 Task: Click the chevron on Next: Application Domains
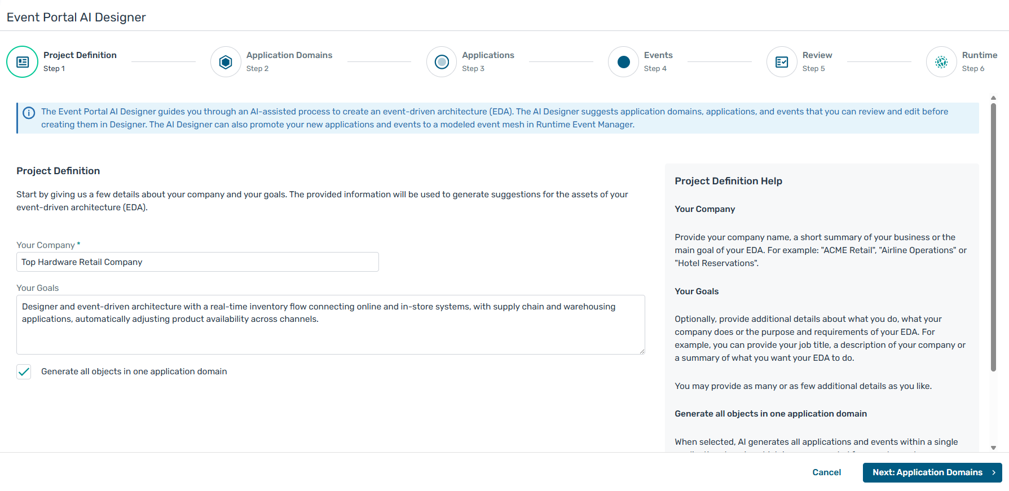coord(993,472)
